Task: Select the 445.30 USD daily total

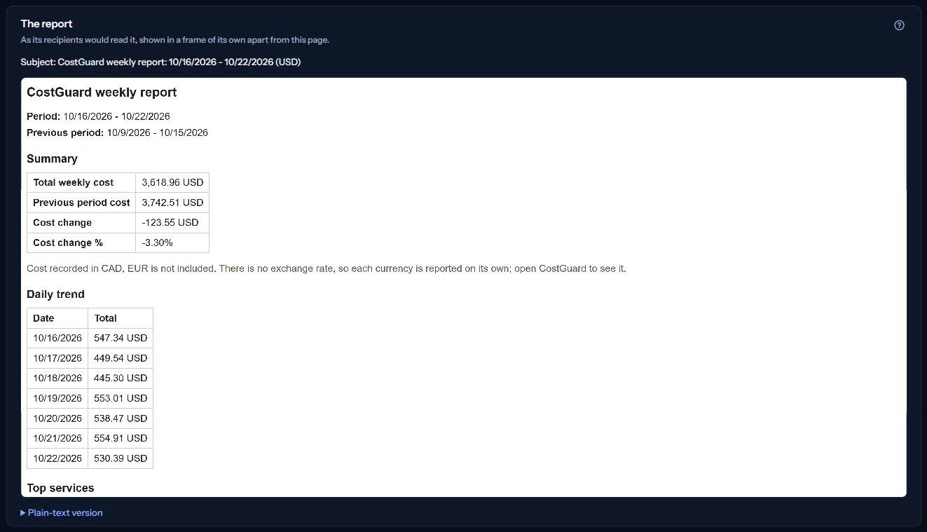Action: tap(121, 378)
